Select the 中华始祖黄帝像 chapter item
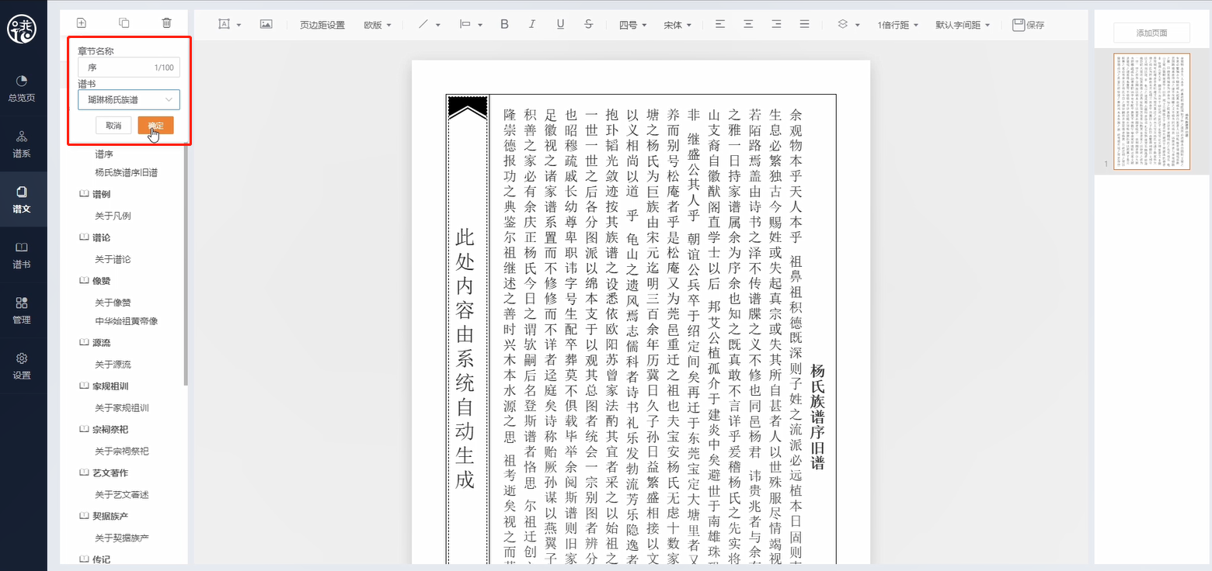 [127, 321]
